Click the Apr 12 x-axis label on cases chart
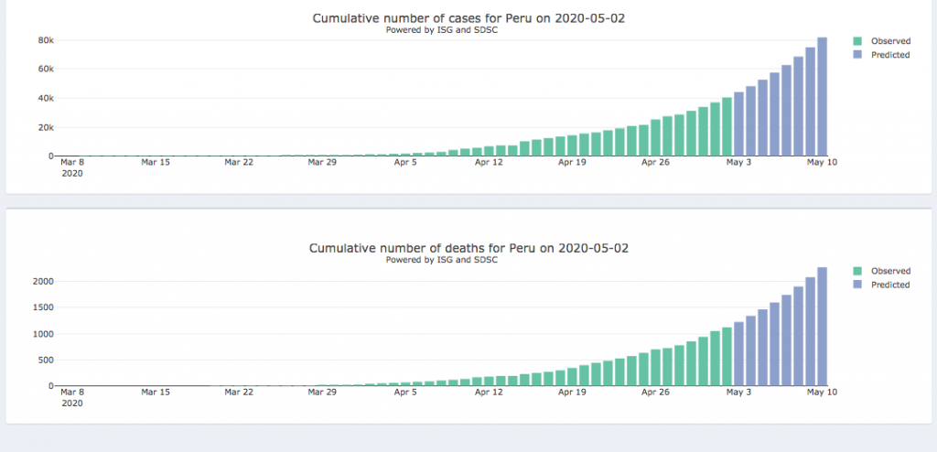Screen dimensions: 937x452 click(490, 162)
